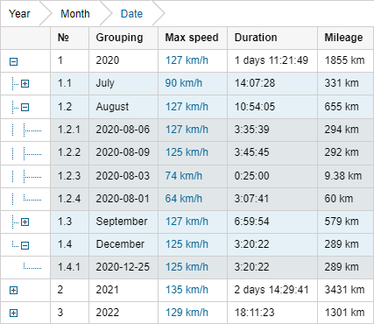Select the Date breadcrumb tab

131,14
